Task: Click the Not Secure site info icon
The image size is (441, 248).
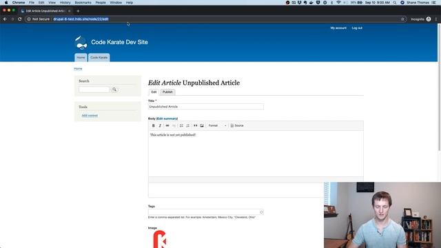Action: pyautogui.click(x=29, y=19)
